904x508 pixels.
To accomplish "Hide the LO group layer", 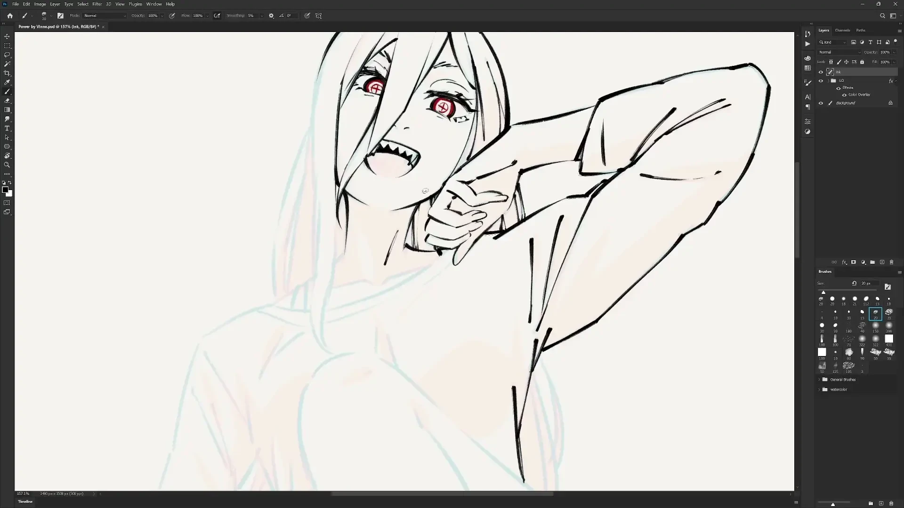I will (821, 81).
